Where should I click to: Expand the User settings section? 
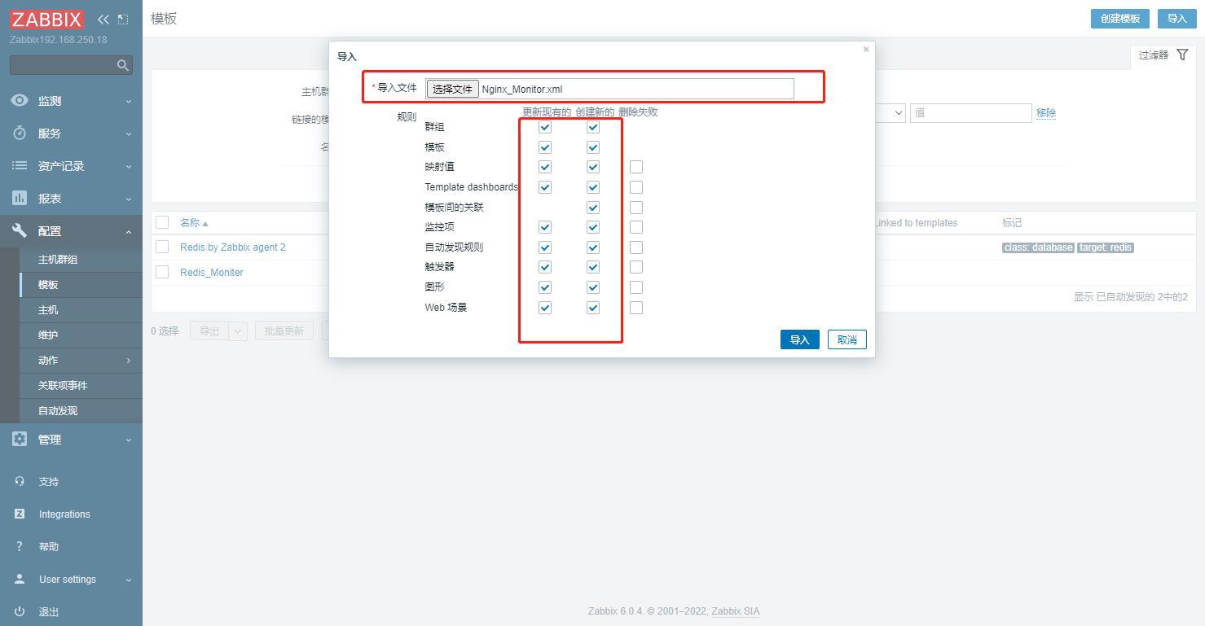coord(129,580)
